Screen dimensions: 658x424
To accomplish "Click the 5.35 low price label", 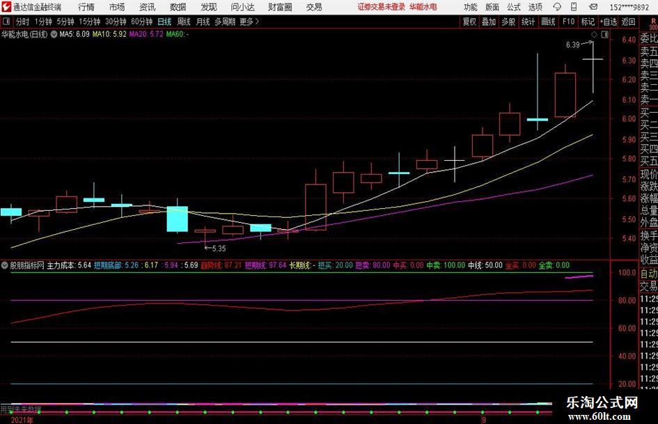I will point(219,249).
